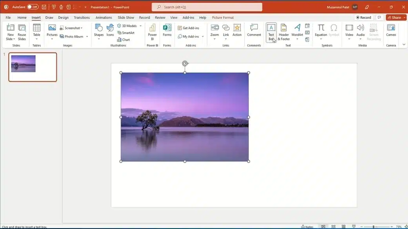408x229 pixels.
Task: Switch to the Design tab
Action: click(63, 18)
